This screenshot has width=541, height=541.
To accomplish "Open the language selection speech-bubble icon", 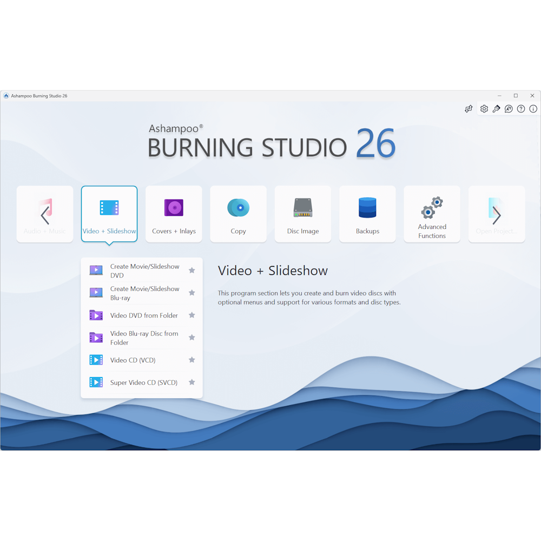I will [x=509, y=109].
